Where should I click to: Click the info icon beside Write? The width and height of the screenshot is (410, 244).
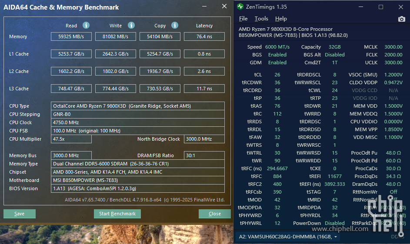tap(131, 26)
